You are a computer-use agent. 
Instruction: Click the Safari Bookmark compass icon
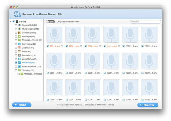[x=19, y=66]
